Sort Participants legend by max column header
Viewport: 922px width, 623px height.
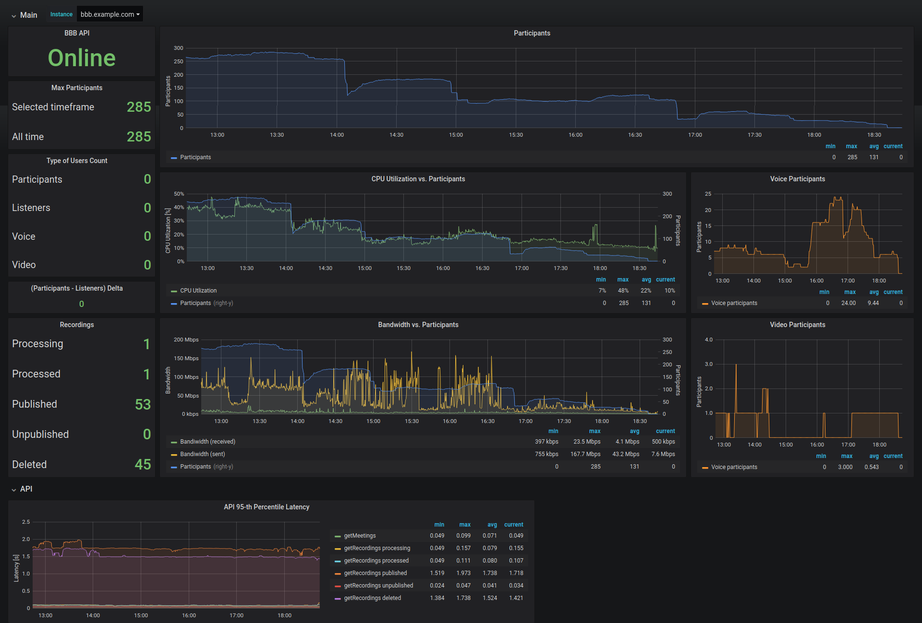[x=851, y=146]
